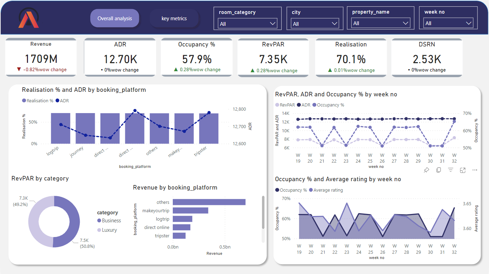Select the Overall analysis tab
Screen dimensions: 489x274
click(115, 18)
